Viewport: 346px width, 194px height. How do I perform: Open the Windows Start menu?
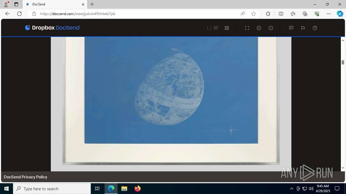[6, 189]
